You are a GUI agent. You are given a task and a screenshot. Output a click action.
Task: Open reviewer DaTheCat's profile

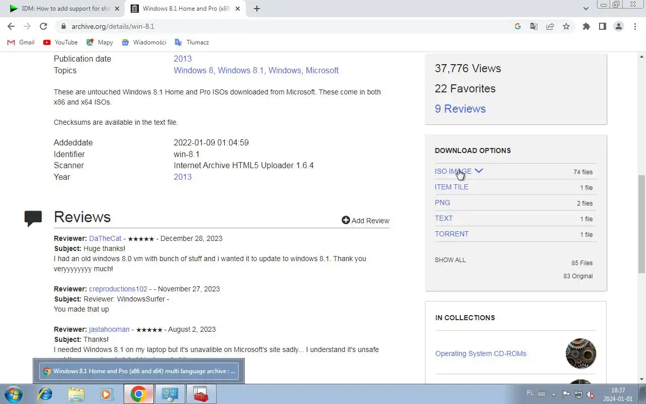pos(105,238)
